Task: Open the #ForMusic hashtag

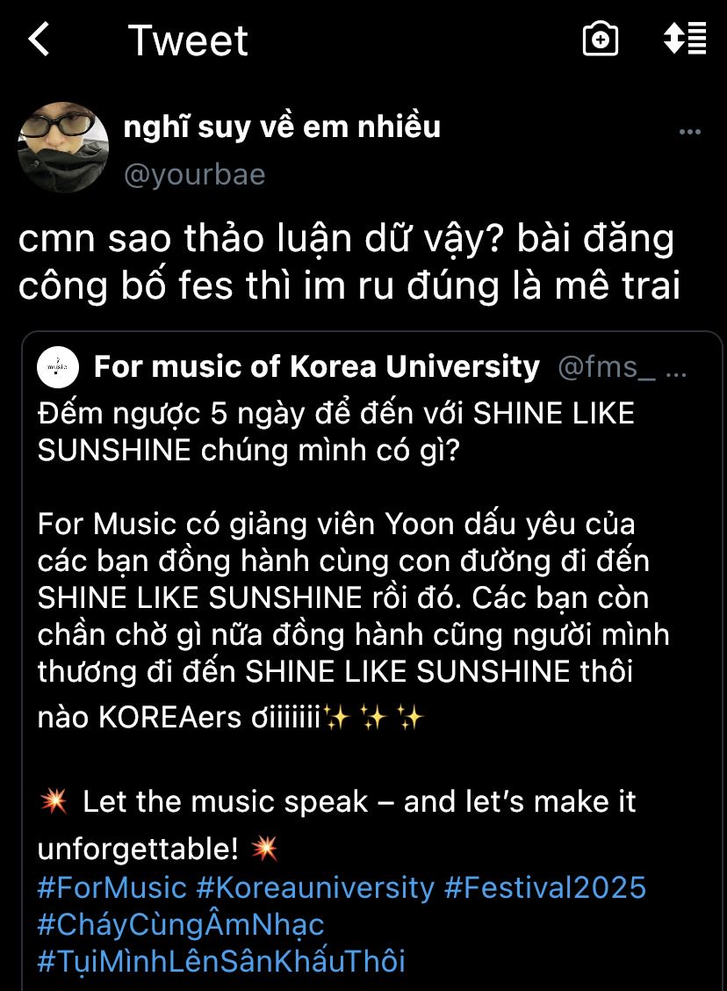Action: point(112,887)
